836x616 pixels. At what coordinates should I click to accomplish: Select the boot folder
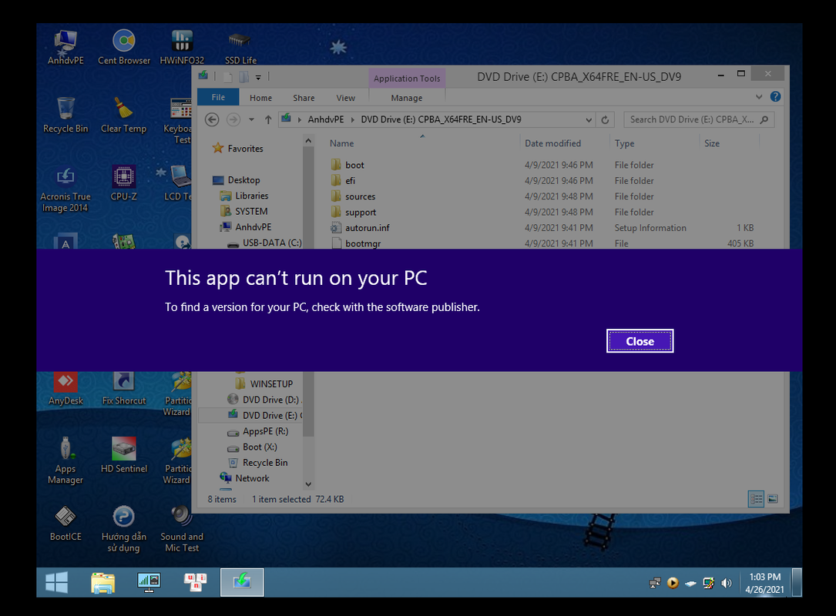click(354, 166)
